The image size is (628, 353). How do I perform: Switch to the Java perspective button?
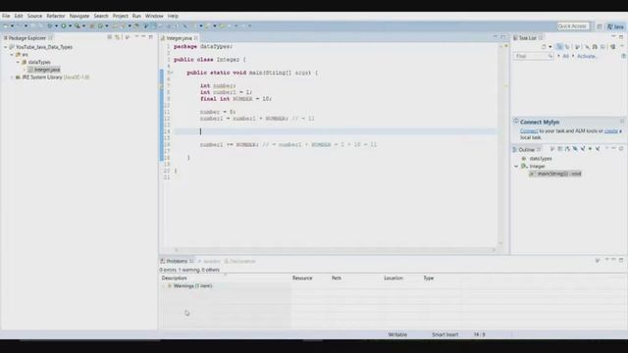pos(615,26)
